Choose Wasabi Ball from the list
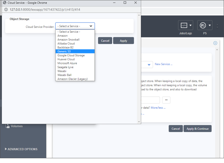The image size is (224, 163). pos(75,75)
